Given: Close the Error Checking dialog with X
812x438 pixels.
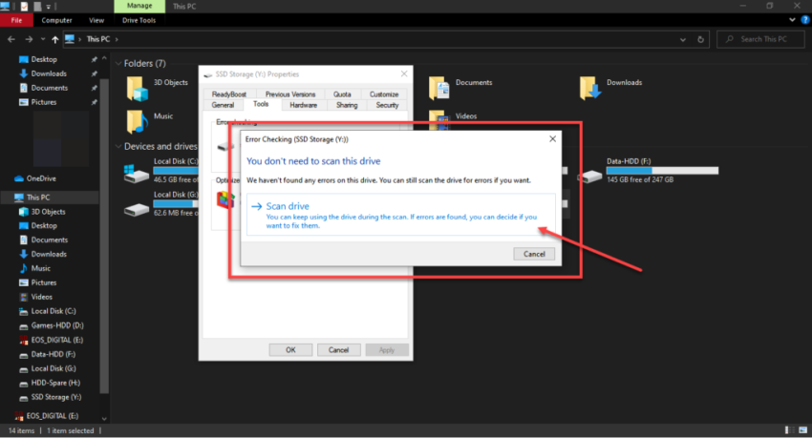Looking at the screenshot, I should 552,138.
